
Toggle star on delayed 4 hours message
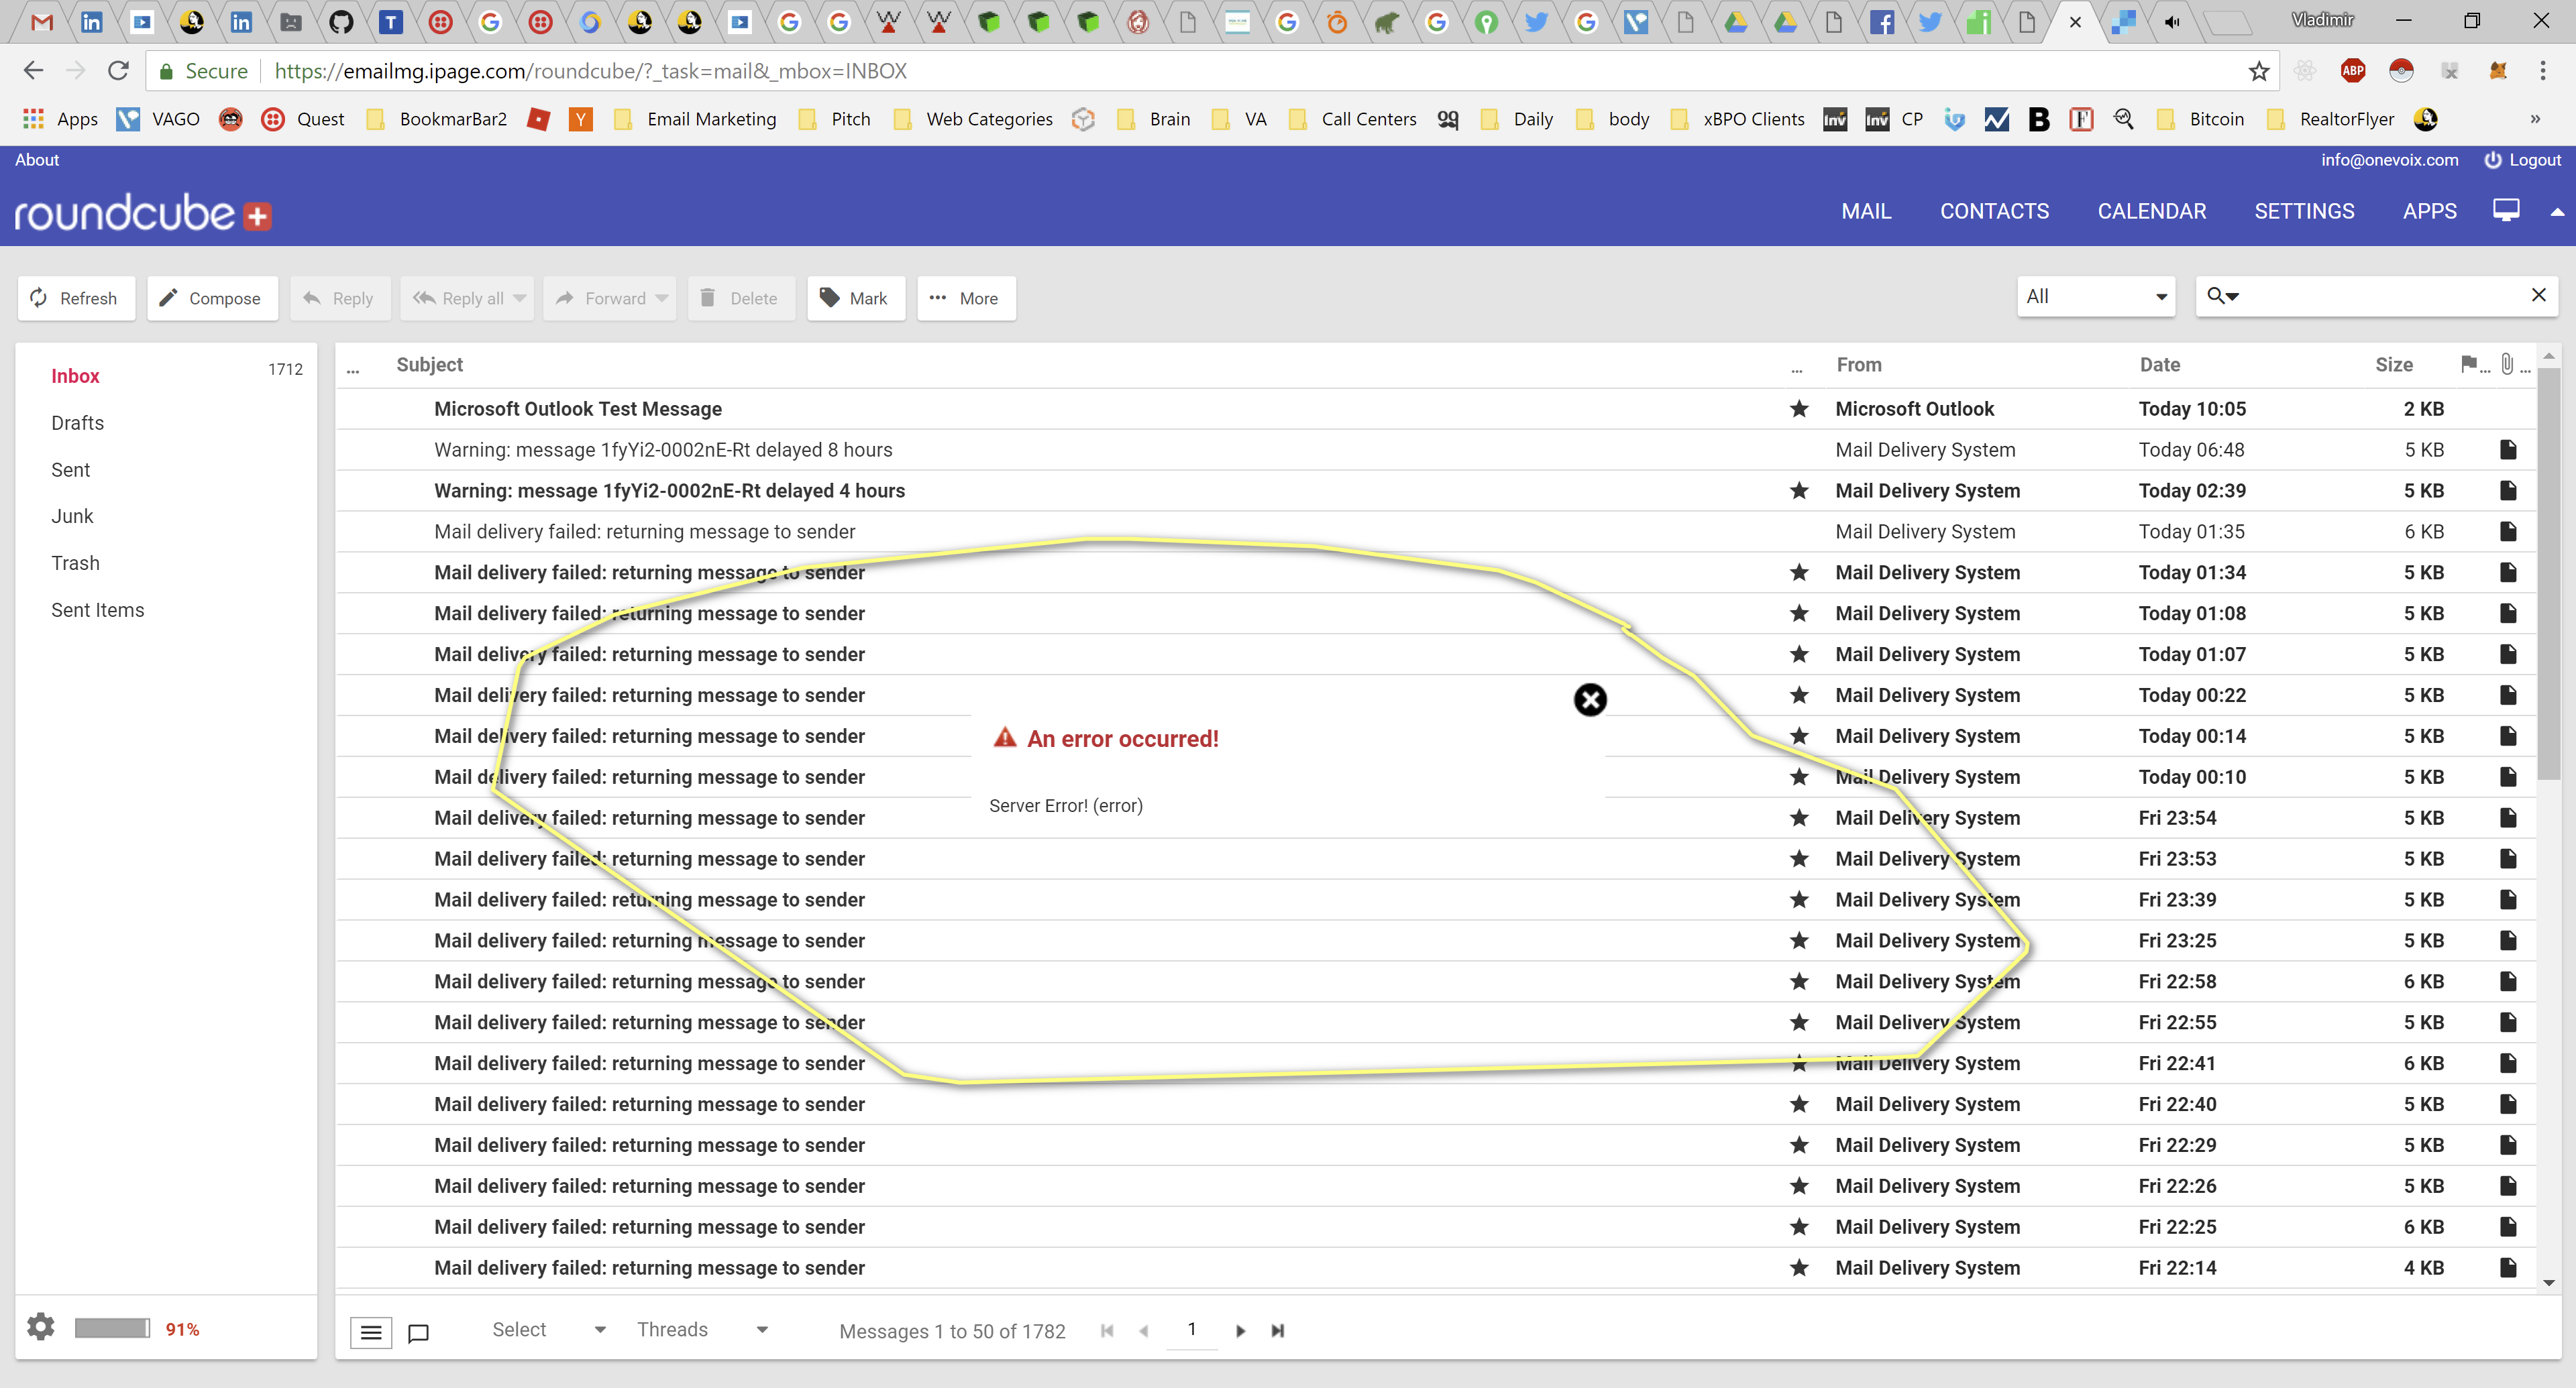1798,491
